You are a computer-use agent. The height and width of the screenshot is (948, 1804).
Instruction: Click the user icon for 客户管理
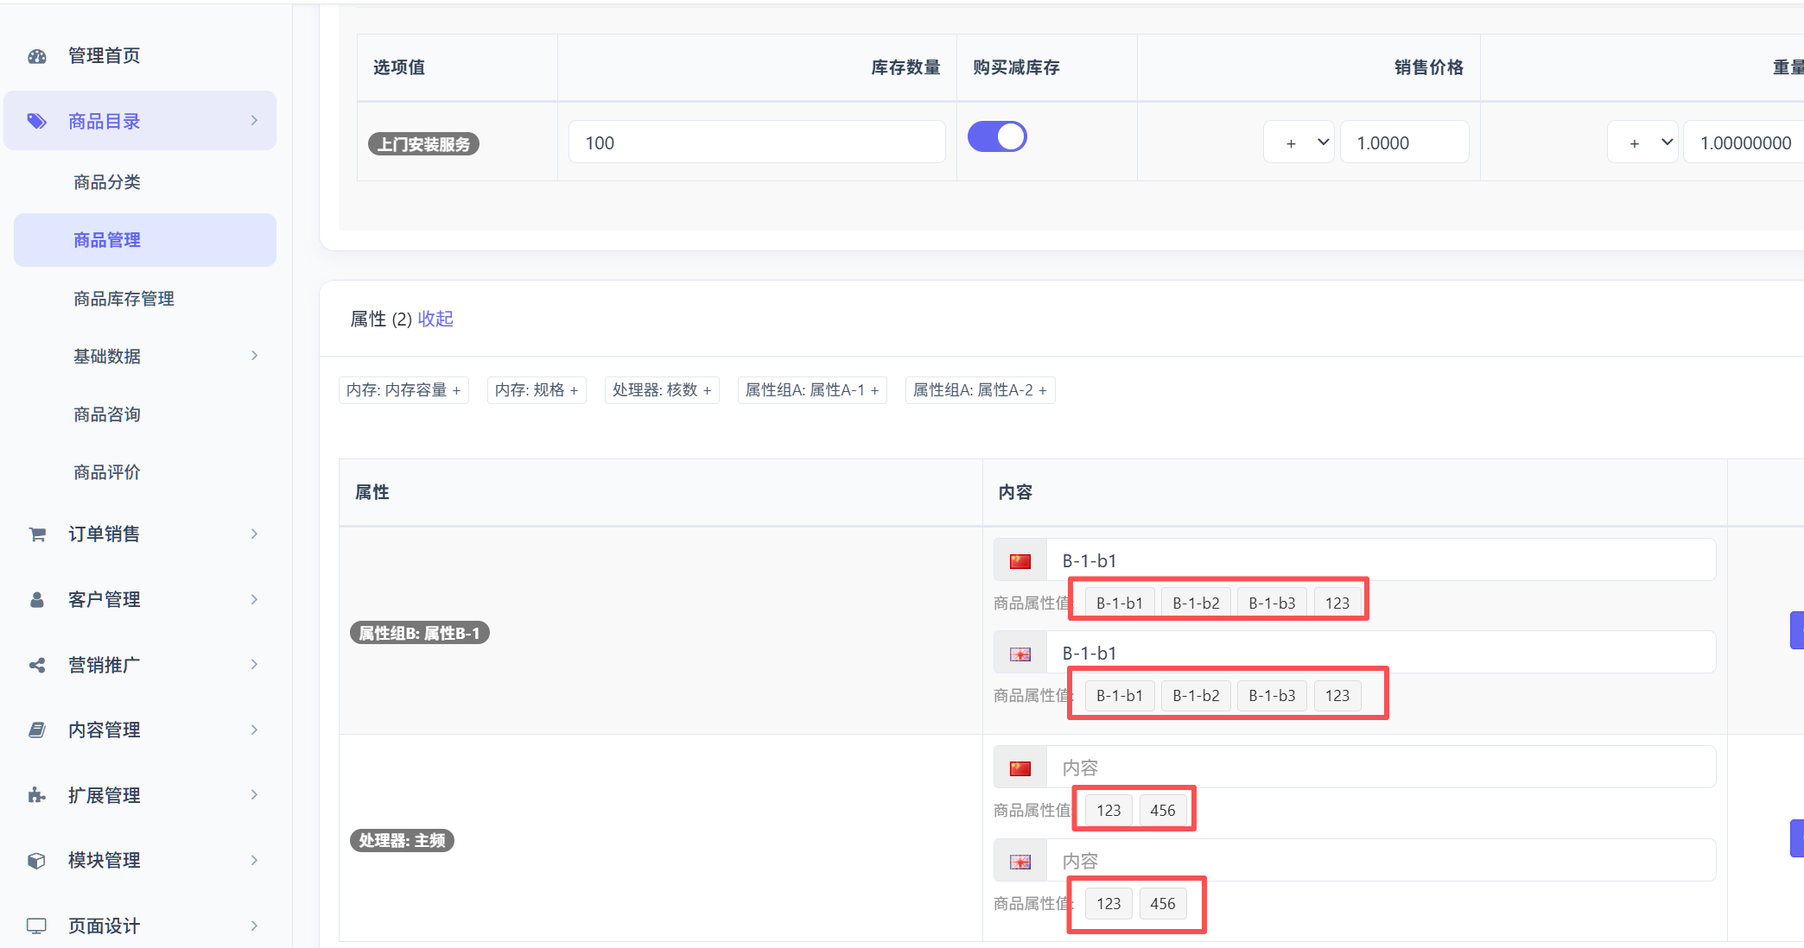[37, 599]
